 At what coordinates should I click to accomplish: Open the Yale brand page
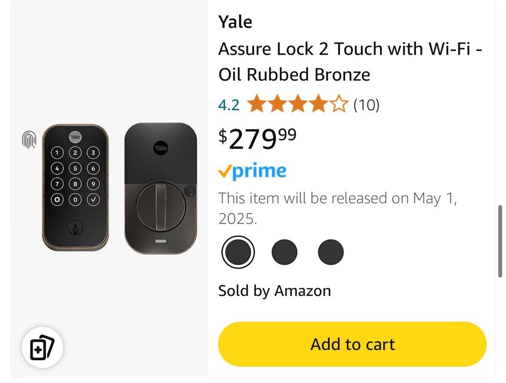point(235,22)
